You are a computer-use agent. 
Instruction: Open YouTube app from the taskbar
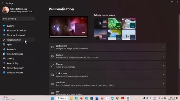click(x=123, y=98)
